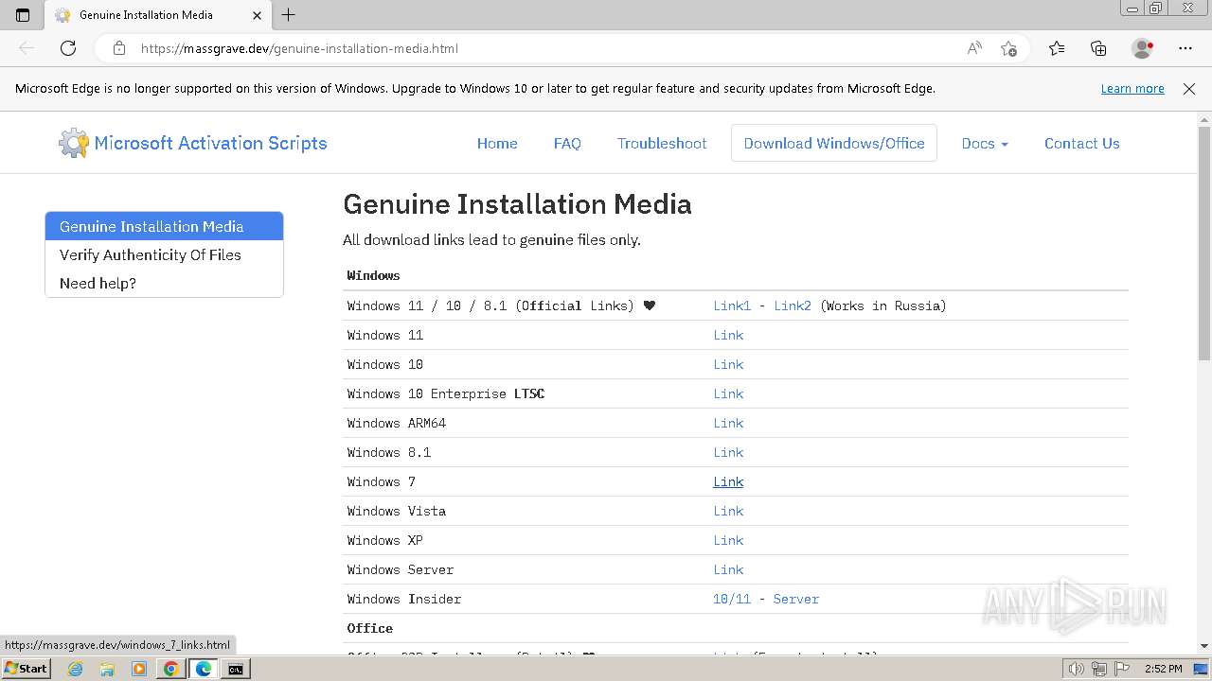Select the Download Windows/Office nav item
Image resolution: width=1212 pixels, height=681 pixels.
point(834,144)
